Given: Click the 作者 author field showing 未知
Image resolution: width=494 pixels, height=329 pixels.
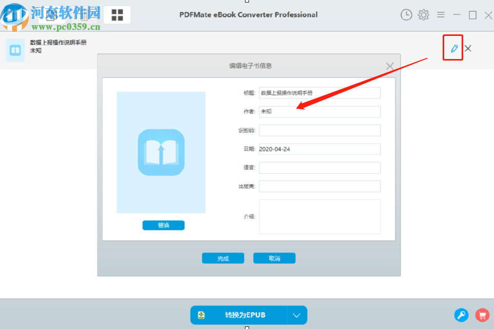Looking at the screenshot, I should pyautogui.click(x=319, y=111).
